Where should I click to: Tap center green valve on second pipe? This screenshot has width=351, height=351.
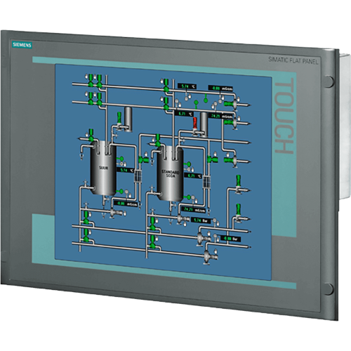coord(166,104)
